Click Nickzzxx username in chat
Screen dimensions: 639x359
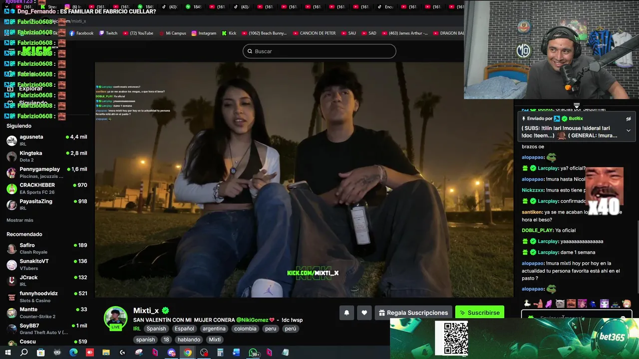533,190
